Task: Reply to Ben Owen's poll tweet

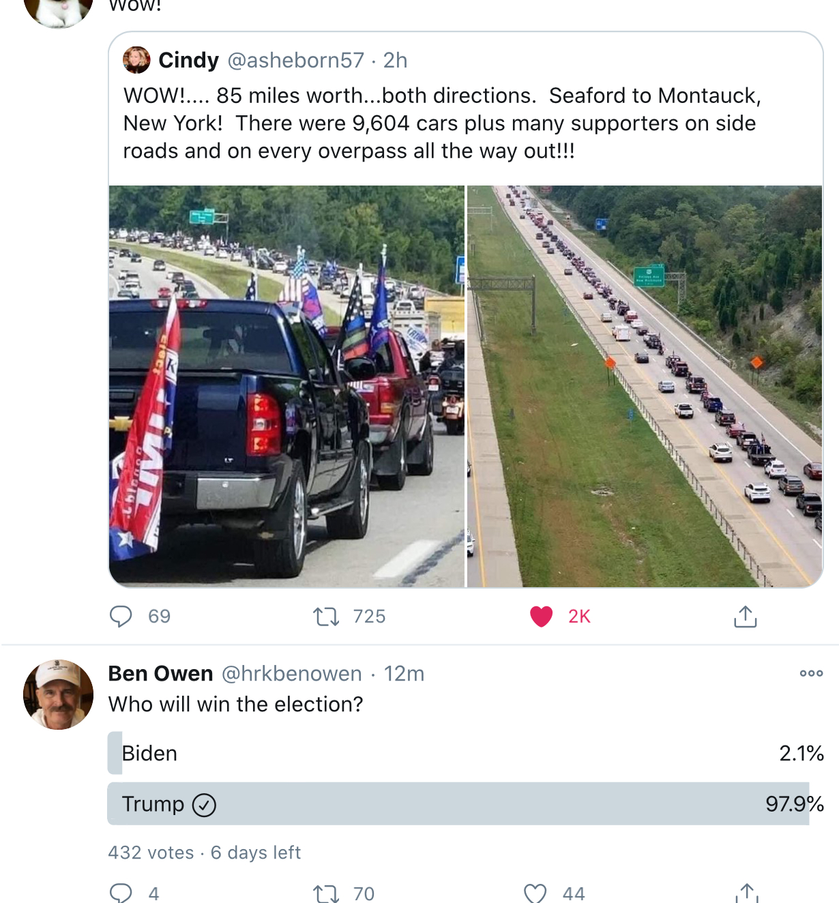Action: (x=121, y=893)
